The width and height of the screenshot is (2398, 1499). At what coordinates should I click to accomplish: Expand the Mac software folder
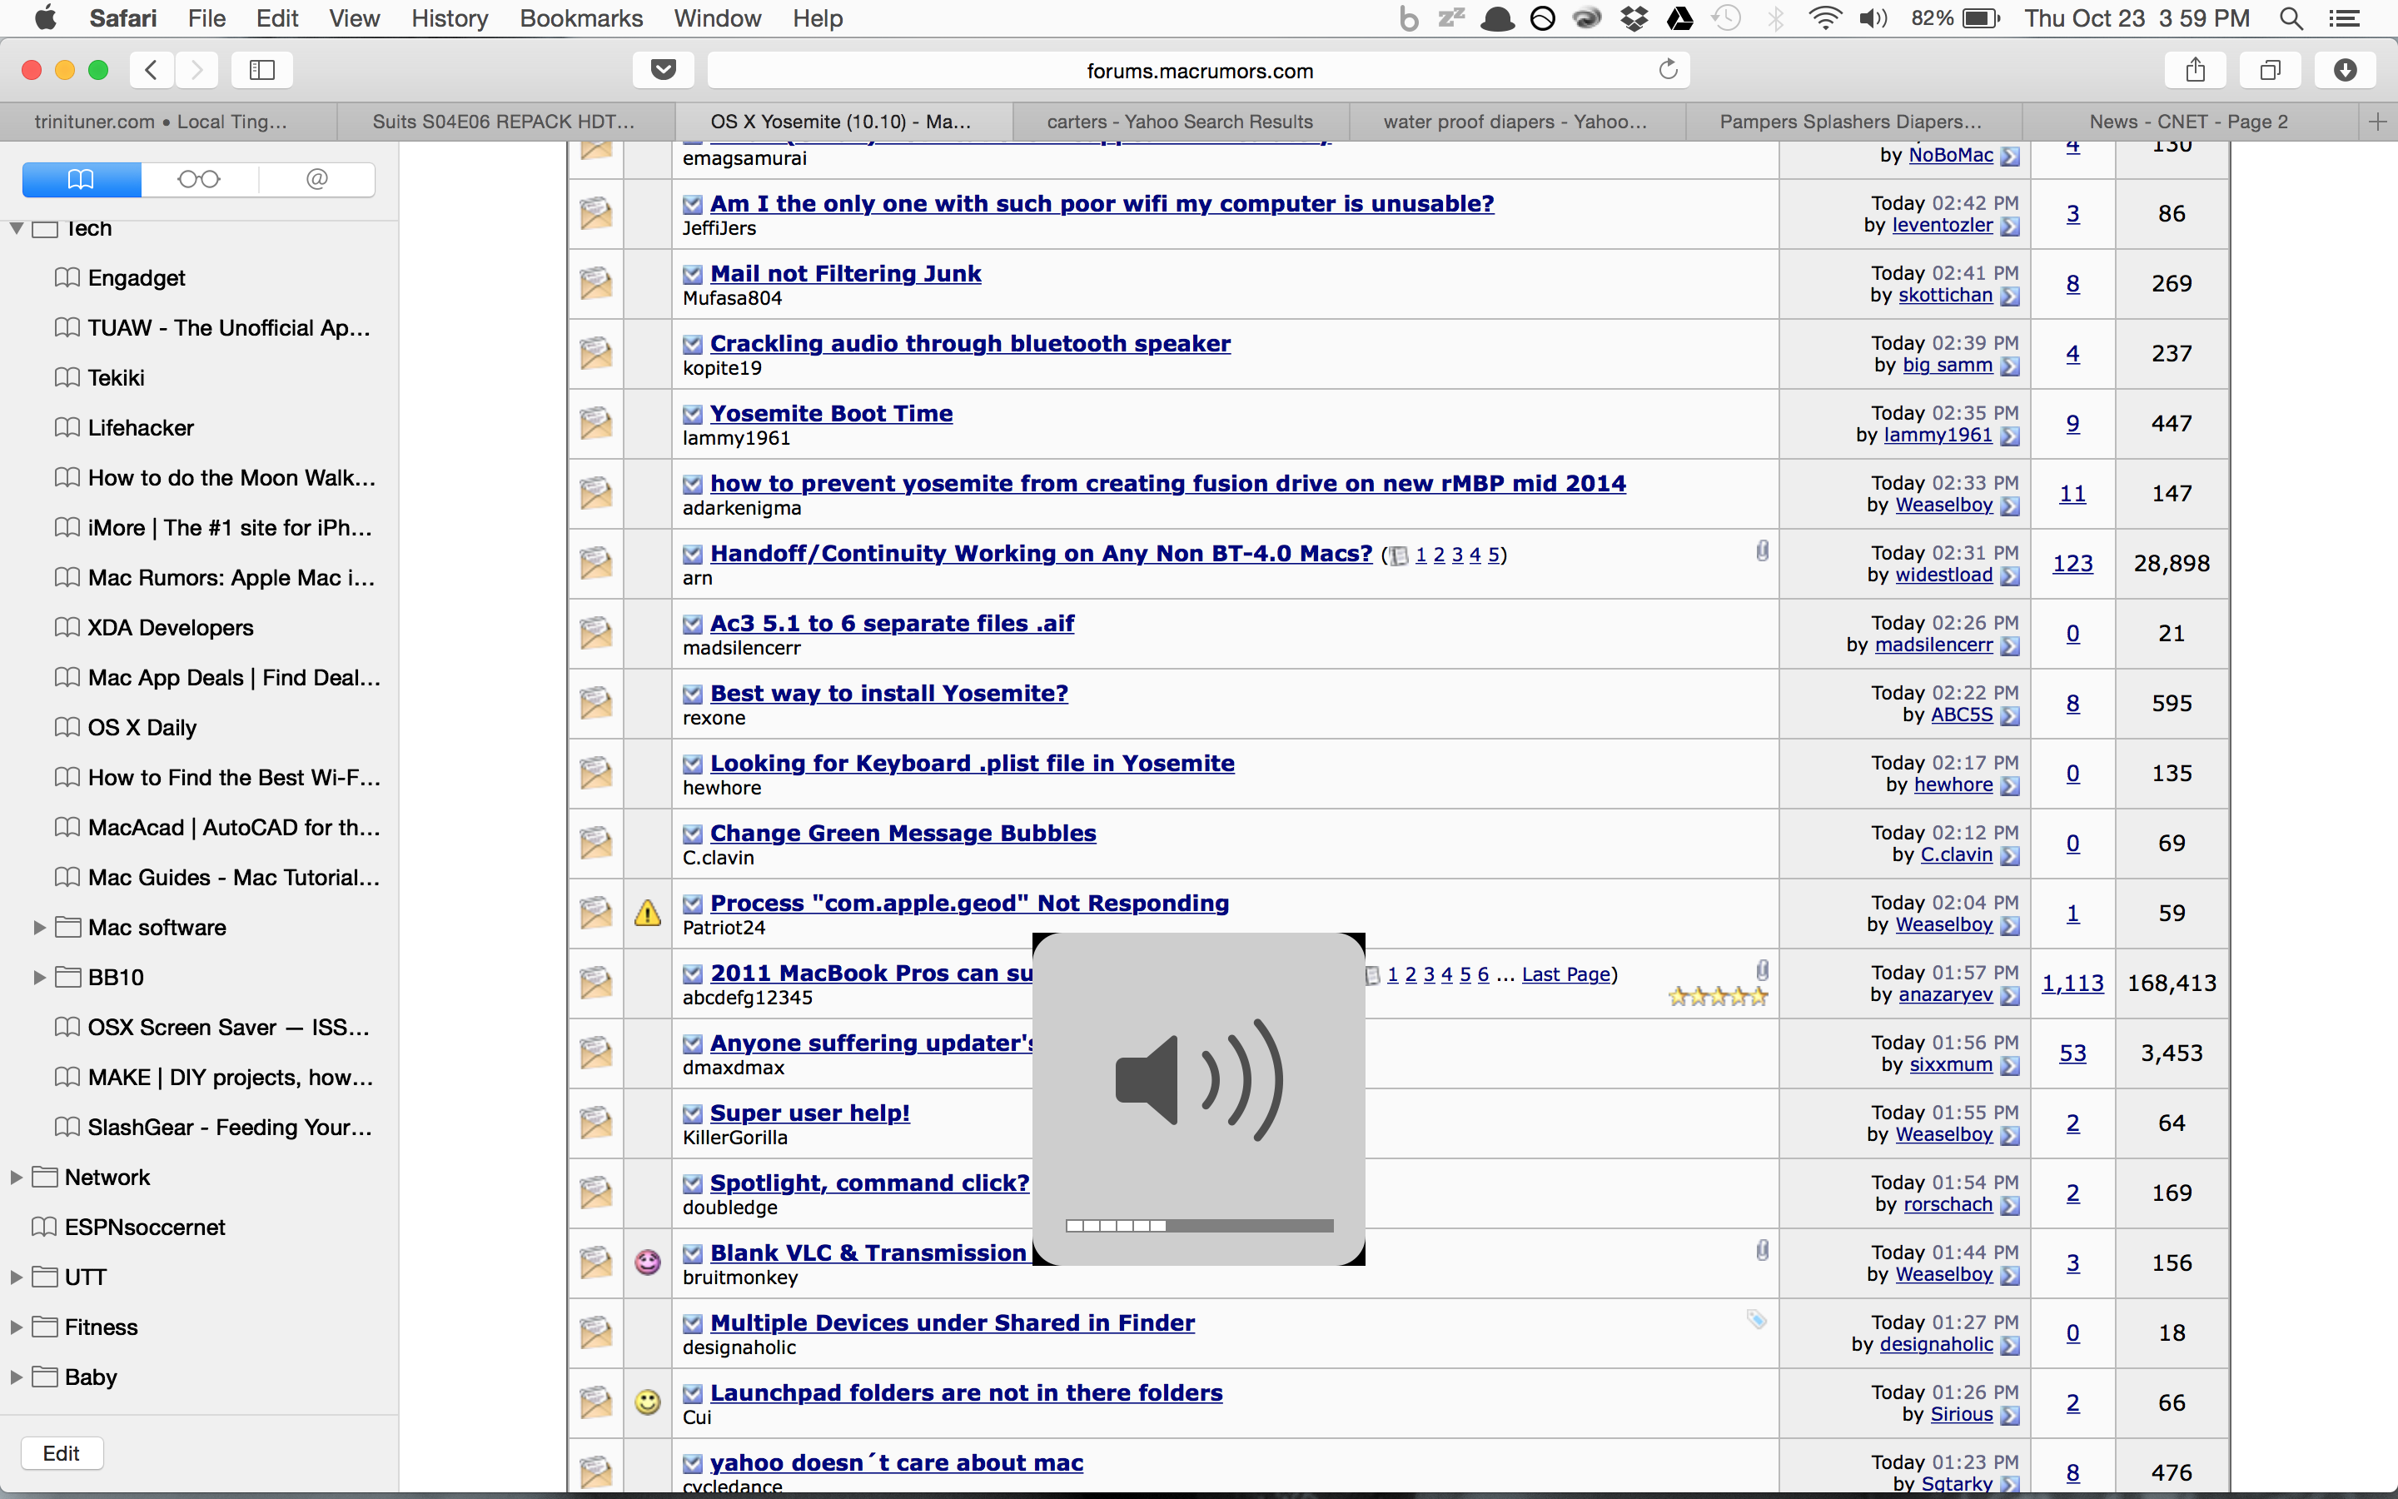tap(40, 927)
